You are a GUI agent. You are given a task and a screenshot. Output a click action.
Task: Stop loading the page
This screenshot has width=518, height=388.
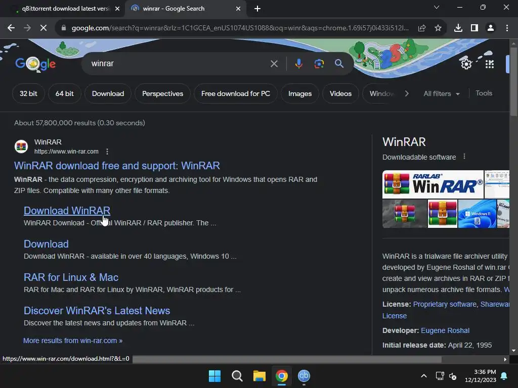click(44, 28)
